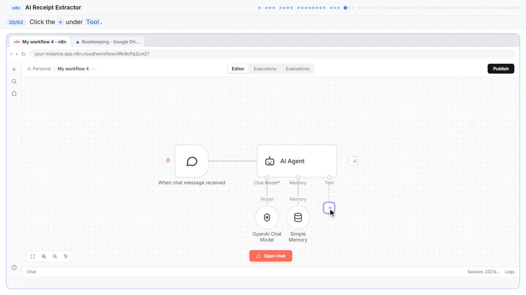
Task: Click the red lightning trigger icon
Action: coord(168,161)
